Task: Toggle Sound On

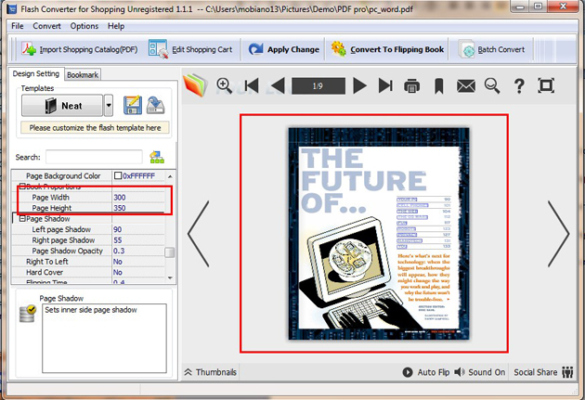Action: 480,372
